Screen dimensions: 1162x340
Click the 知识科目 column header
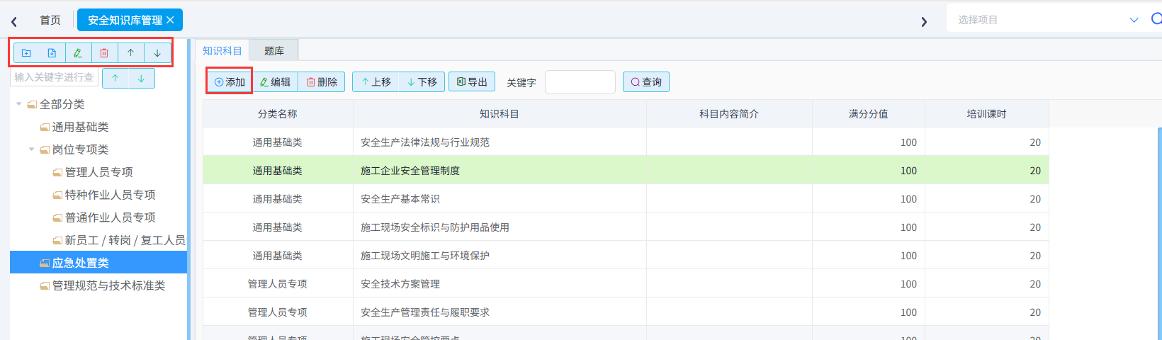click(x=500, y=114)
